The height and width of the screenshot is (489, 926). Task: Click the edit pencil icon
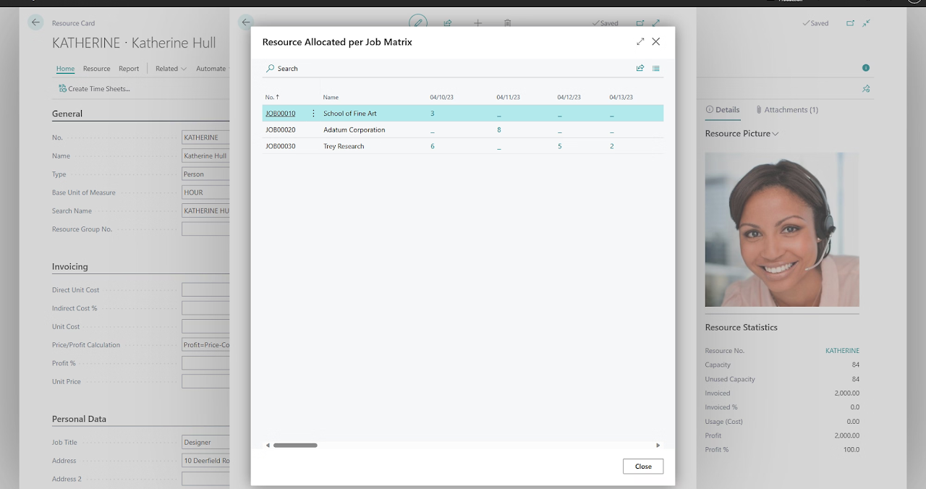pos(418,22)
